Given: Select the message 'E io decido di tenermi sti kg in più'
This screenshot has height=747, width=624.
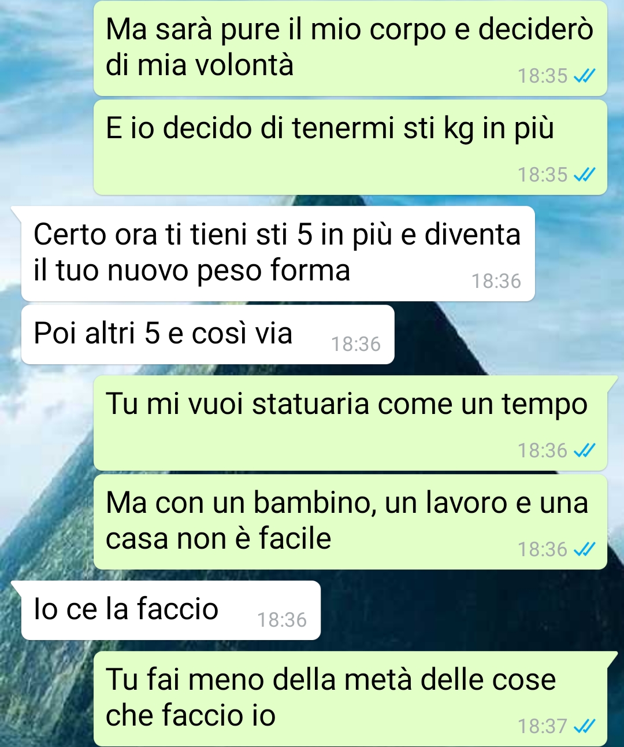Looking at the screenshot, I should click(350, 147).
